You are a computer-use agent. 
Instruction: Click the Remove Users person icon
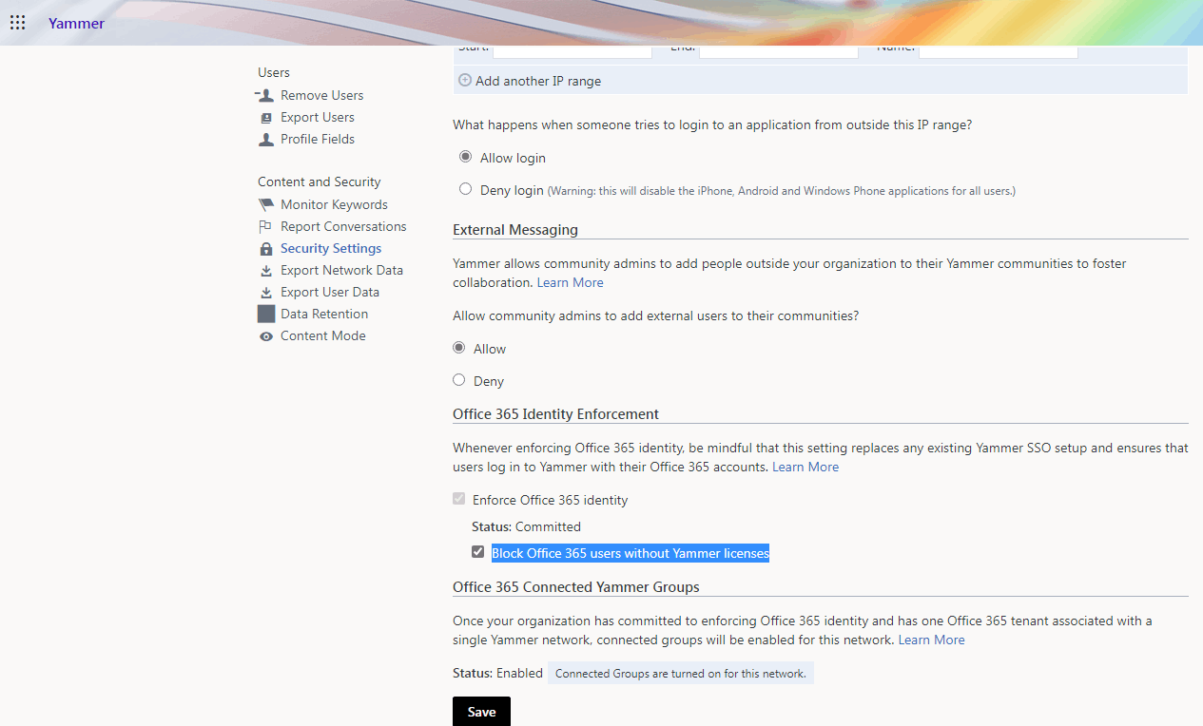265,95
